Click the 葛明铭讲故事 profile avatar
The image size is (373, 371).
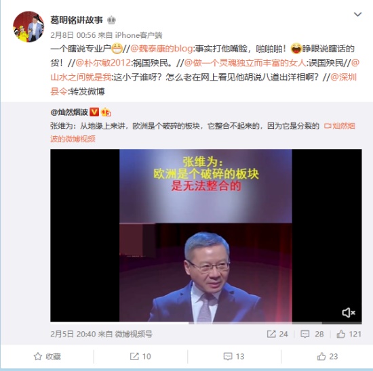pos(28,27)
